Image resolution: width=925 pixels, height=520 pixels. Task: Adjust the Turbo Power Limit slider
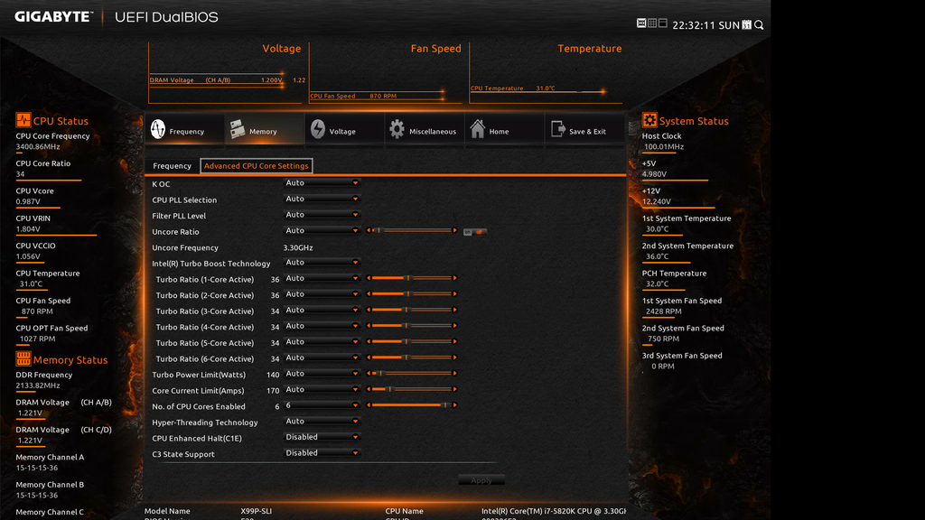click(x=412, y=373)
